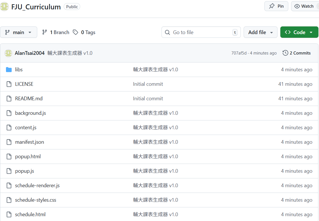Open the commit message on the manifest.json row
Image resolution: width=319 pixels, height=221 pixels.
pyautogui.click(x=156, y=142)
